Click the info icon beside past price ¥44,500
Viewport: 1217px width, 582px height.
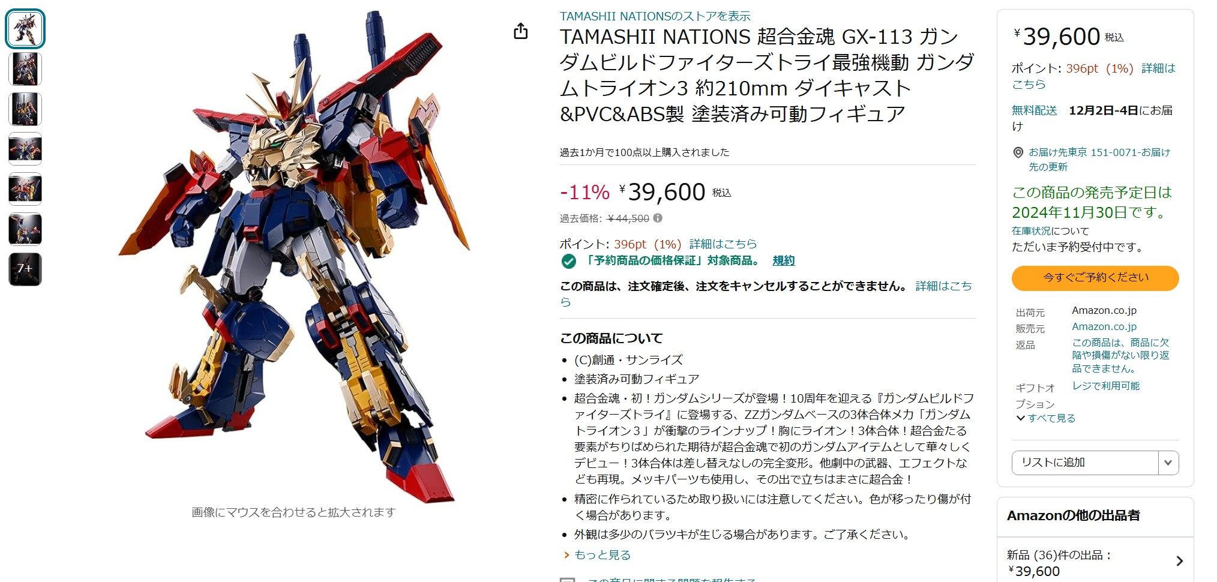(x=658, y=218)
